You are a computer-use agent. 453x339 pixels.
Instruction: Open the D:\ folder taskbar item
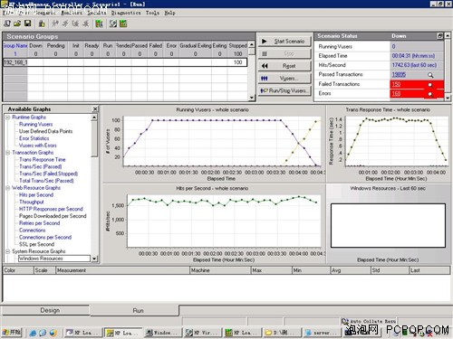pos(282,333)
